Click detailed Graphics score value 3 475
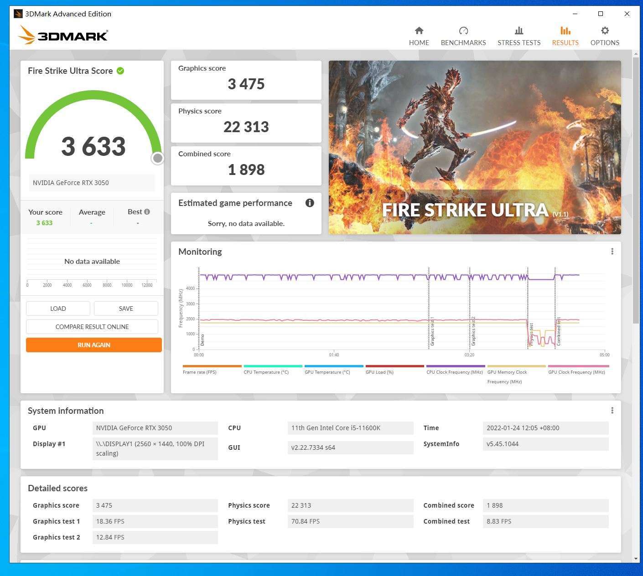This screenshot has height=576, width=643. coord(155,505)
